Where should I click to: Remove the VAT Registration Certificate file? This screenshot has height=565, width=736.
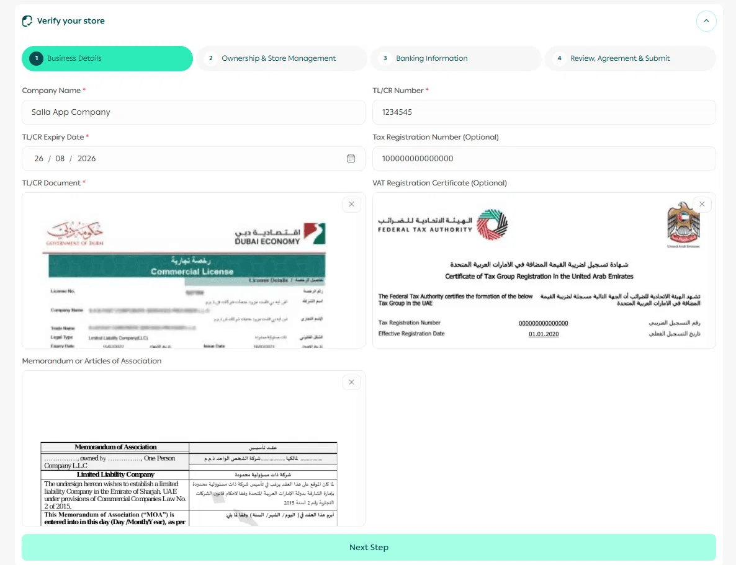tap(702, 204)
